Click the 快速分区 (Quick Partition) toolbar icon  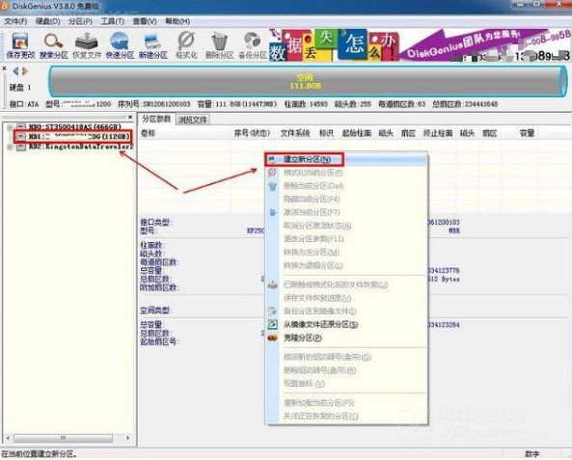(120, 45)
